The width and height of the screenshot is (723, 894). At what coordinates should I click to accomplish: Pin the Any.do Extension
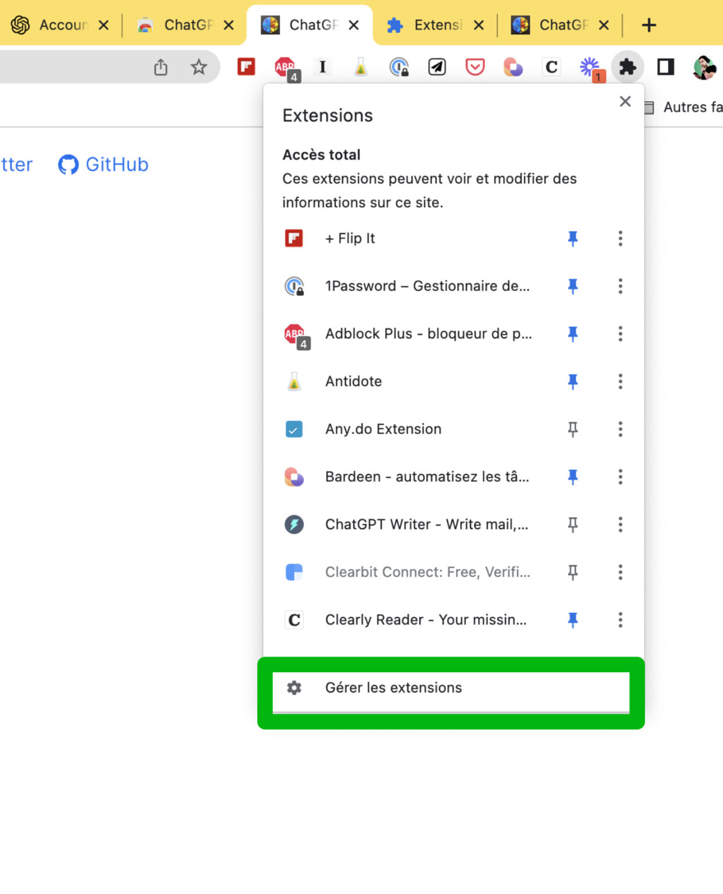573,429
